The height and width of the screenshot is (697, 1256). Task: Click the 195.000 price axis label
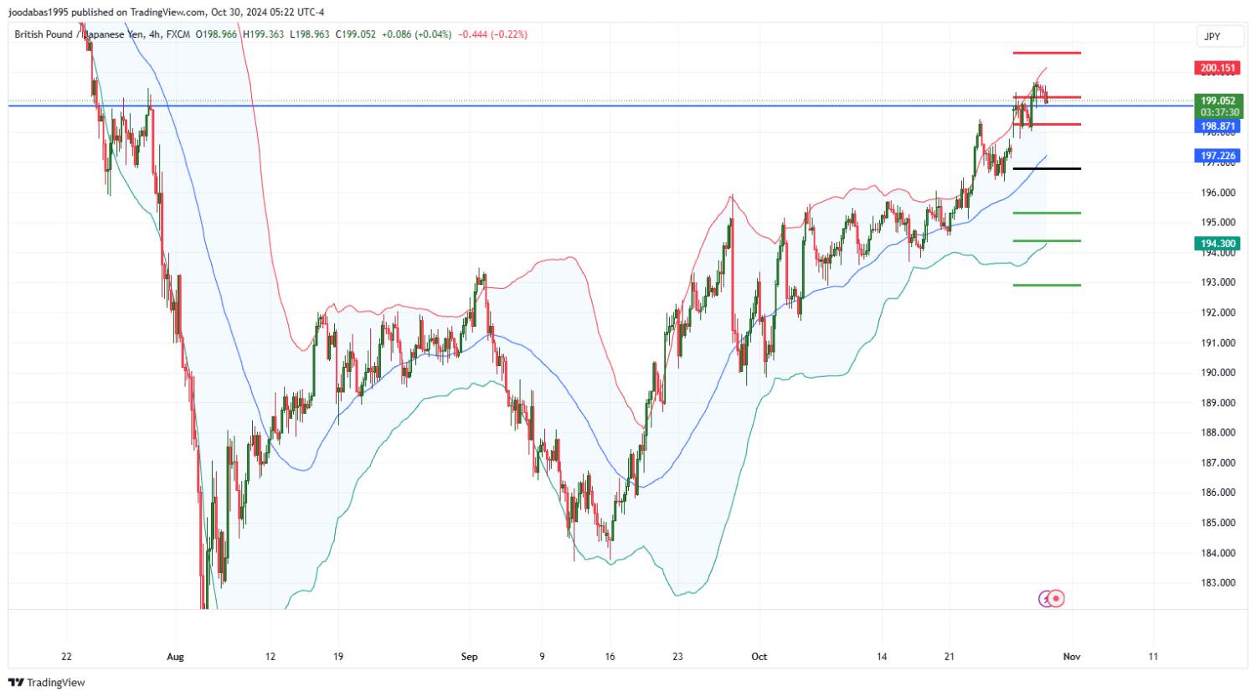(x=1218, y=223)
